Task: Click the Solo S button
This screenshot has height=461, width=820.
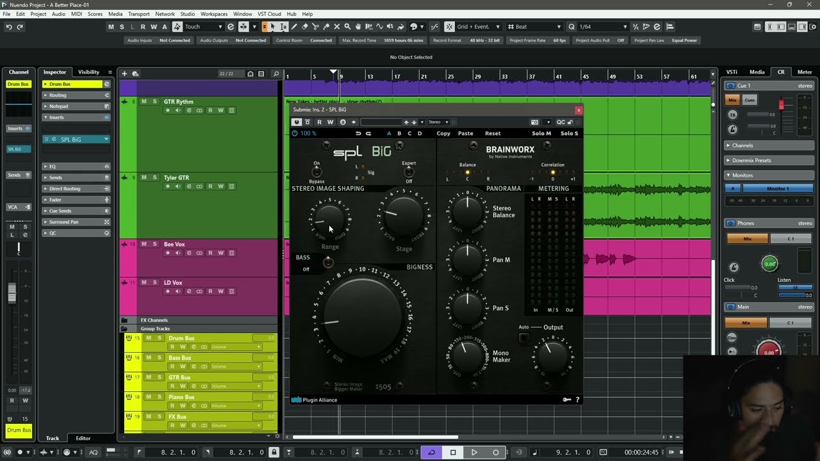Action: (x=569, y=134)
